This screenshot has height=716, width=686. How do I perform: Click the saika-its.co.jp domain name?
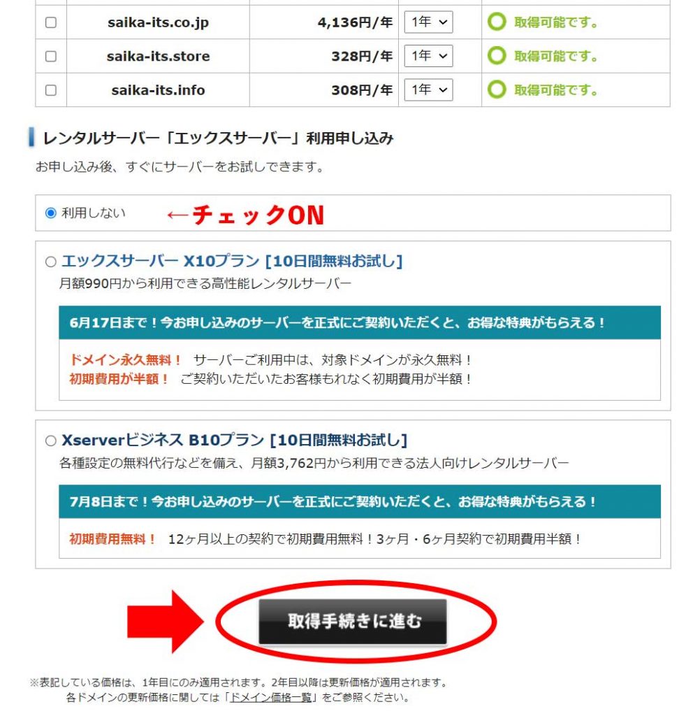tap(159, 22)
